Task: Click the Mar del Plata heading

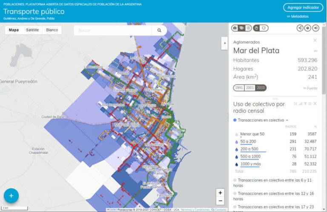Action: [256, 50]
